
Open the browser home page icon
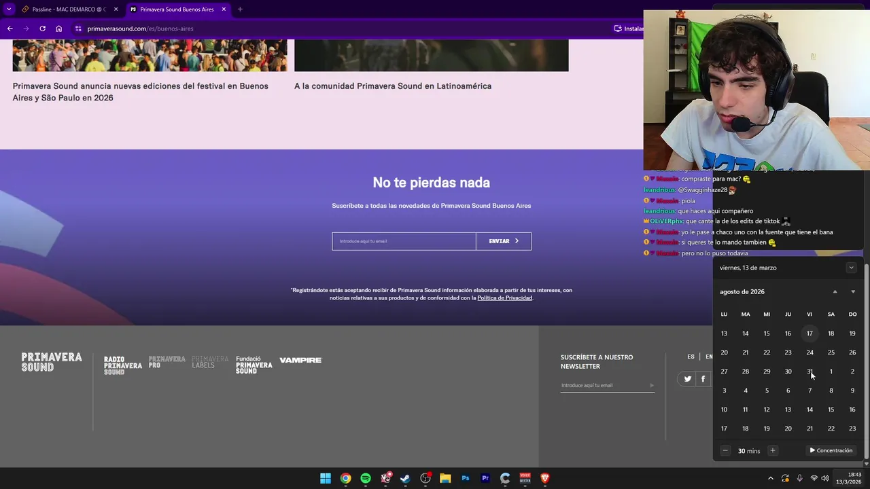(x=58, y=29)
